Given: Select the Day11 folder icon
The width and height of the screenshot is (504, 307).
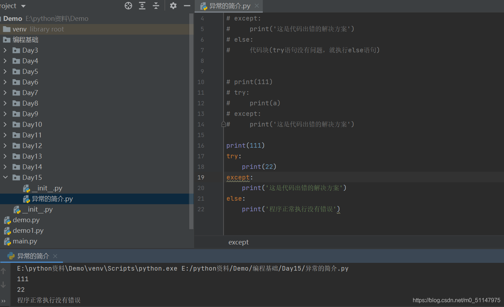Looking at the screenshot, I should tap(16, 135).
